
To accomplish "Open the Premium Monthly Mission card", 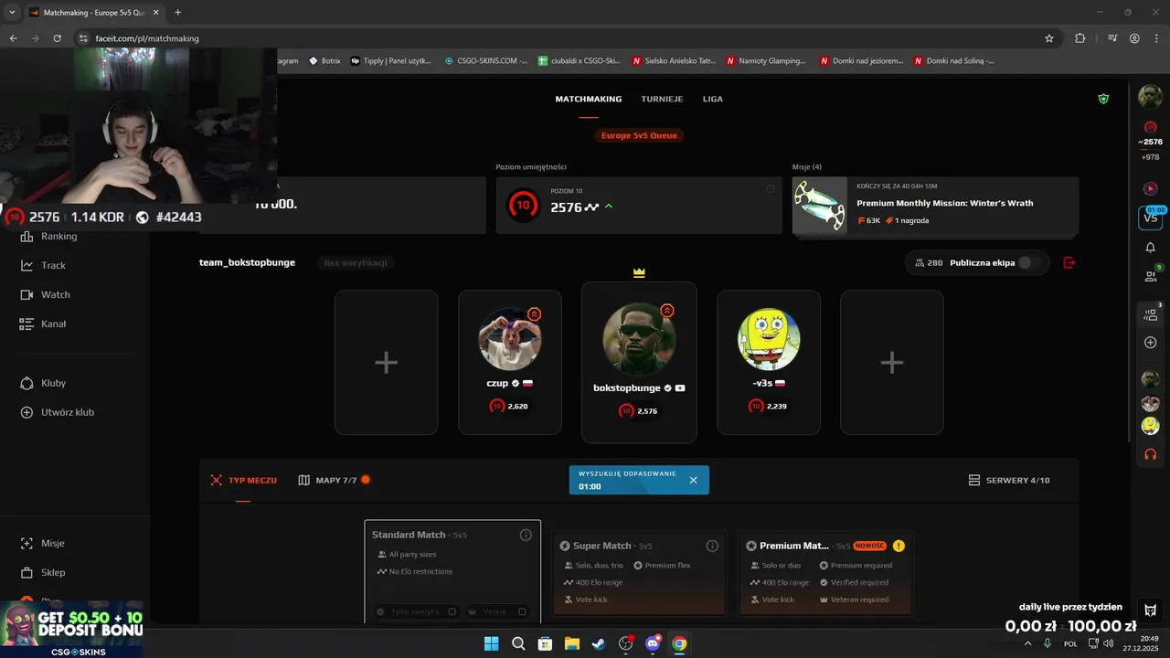I will [x=935, y=206].
